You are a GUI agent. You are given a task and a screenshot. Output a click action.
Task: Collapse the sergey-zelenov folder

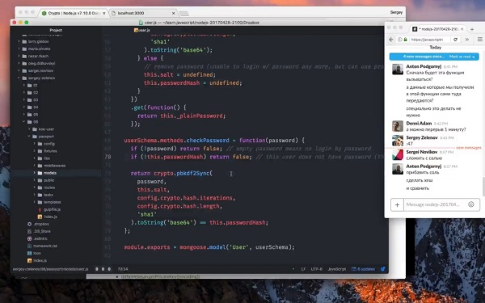19,78
